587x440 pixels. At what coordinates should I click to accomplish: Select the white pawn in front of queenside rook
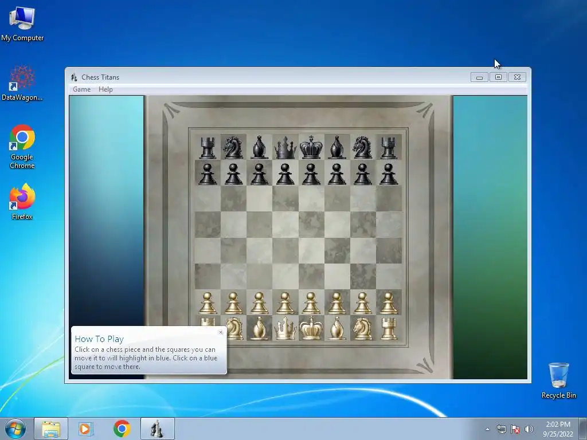[x=208, y=303]
